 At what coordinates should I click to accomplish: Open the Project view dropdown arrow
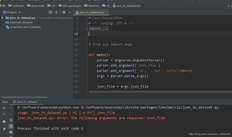tap(20, 12)
